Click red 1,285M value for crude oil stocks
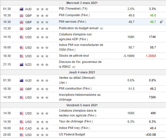Screen dimensions: 166x138 pyautogui.click(x=151, y=56)
